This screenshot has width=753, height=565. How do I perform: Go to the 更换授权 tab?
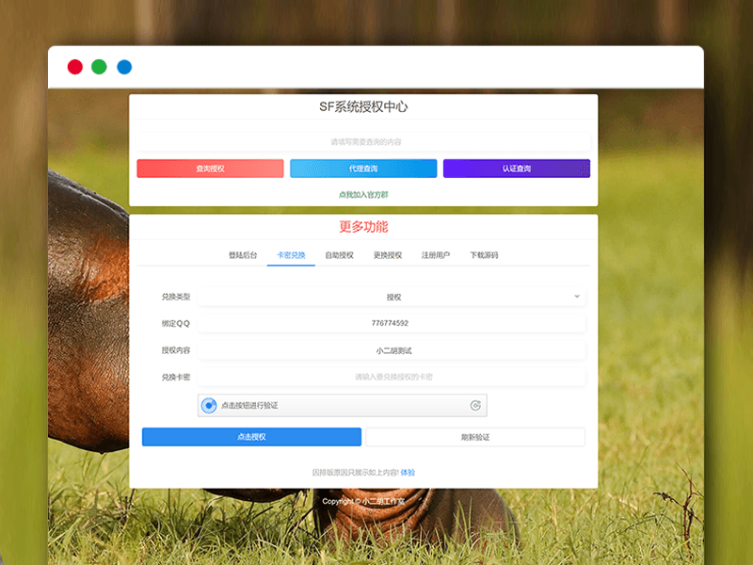coord(387,255)
